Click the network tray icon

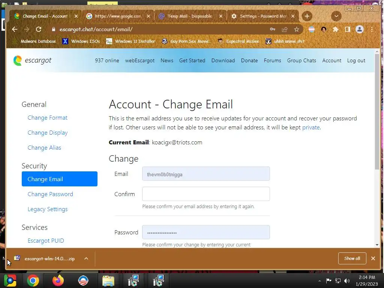[x=338, y=281]
